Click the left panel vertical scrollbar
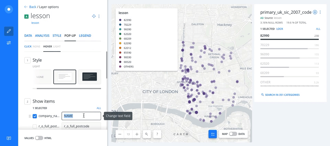This screenshot has width=330, height=146. (107, 65)
